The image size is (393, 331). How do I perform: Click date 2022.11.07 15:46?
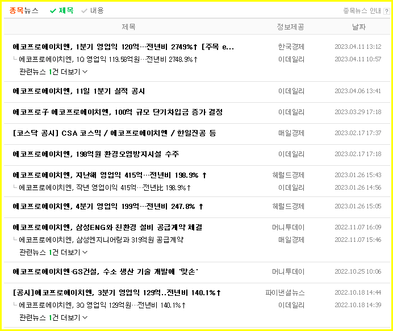tap(358, 240)
